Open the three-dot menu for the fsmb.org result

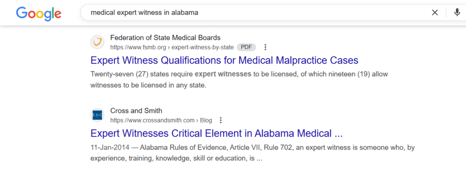[265, 47]
